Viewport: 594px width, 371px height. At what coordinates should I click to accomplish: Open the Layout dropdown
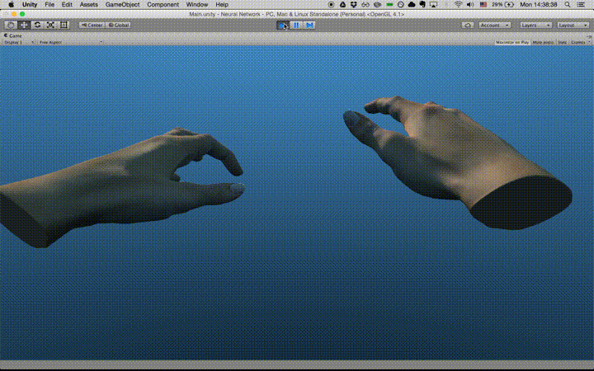(573, 26)
